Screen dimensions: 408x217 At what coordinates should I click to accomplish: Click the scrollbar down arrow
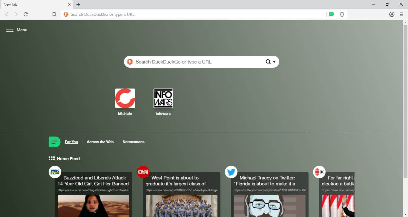pos(405,214)
